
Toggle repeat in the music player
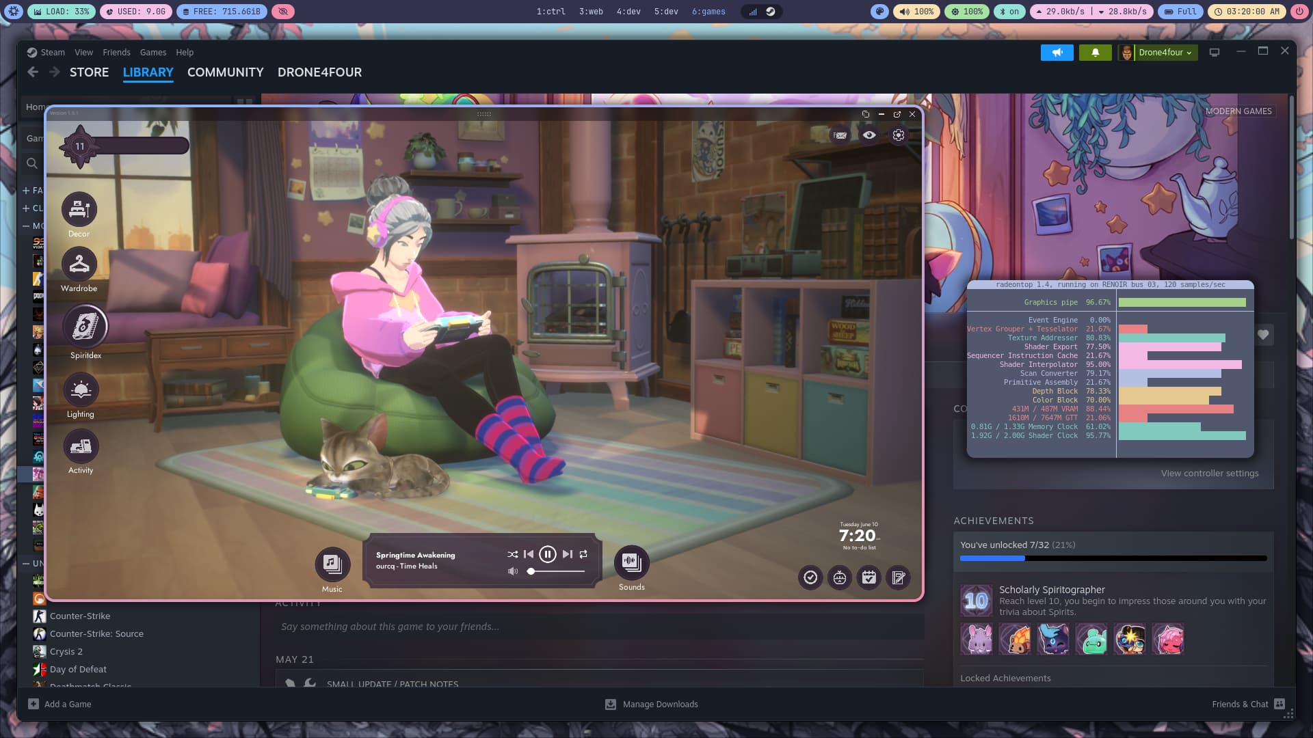click(583, 554)
